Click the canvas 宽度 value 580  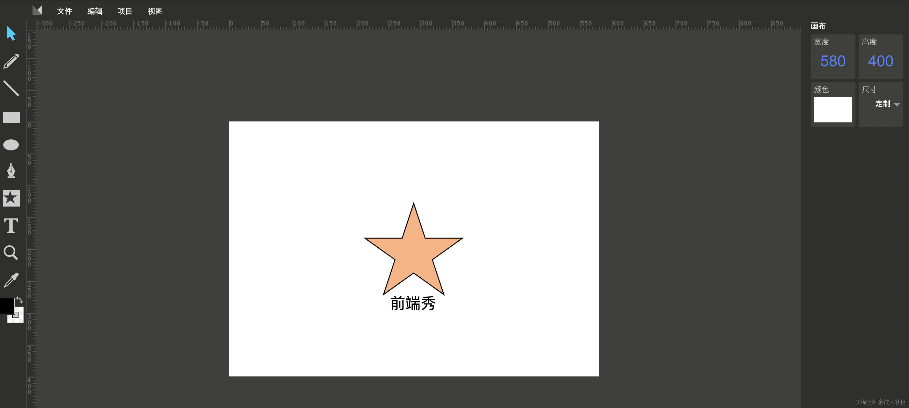click(x=832, y=61)
